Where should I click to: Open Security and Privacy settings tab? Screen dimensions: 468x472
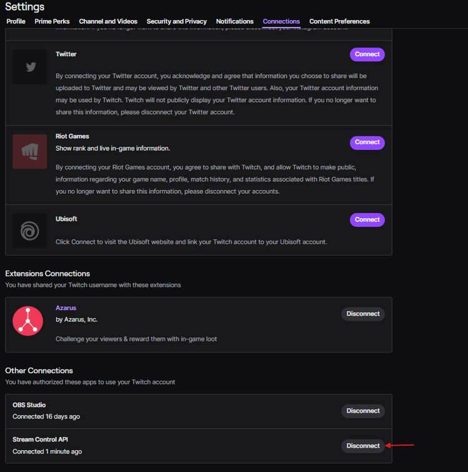[177, 21]
